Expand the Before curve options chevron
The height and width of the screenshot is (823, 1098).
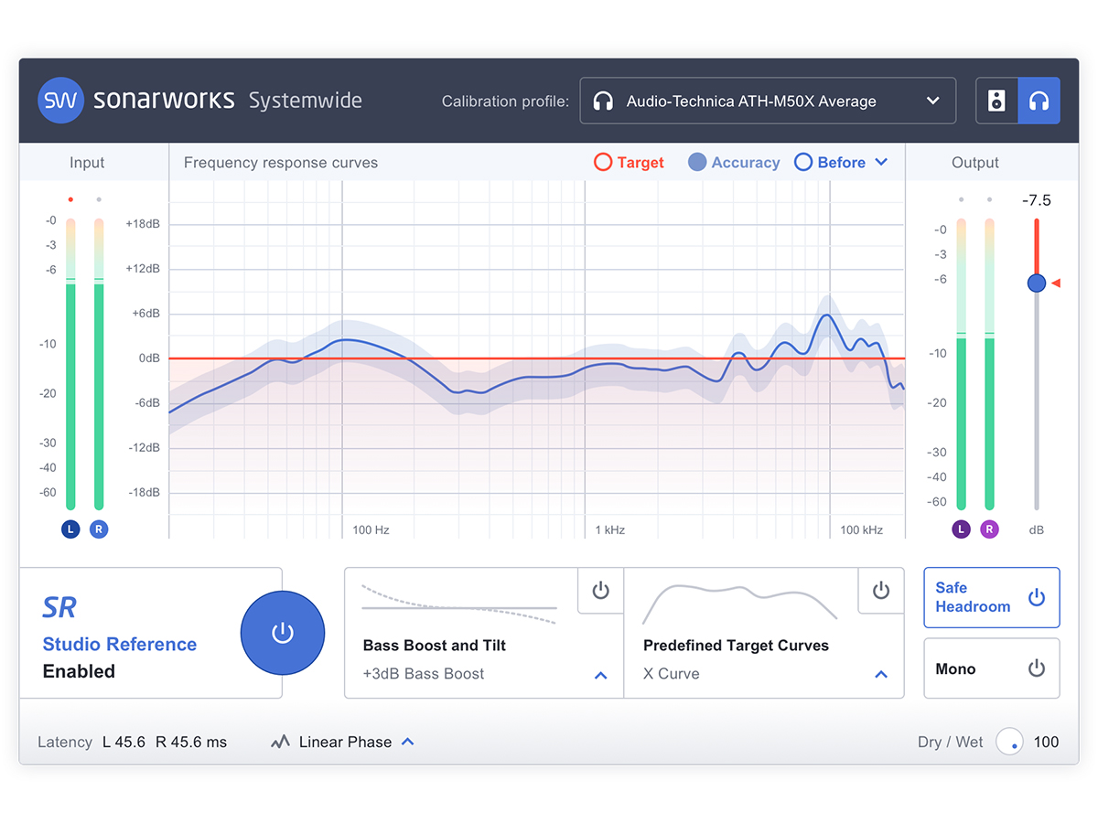pos(881,162)
